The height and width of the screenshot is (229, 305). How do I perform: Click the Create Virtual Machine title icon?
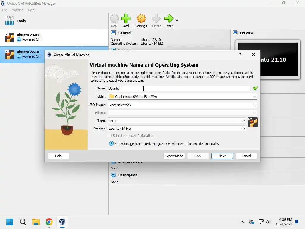click(49, 55)
